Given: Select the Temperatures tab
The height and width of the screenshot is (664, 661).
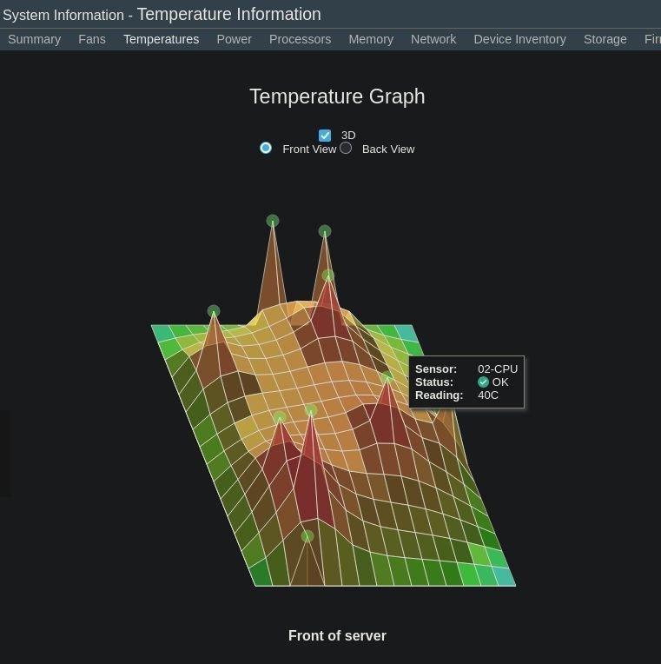Looking at the screenshot, I should (x=161, y=39).
